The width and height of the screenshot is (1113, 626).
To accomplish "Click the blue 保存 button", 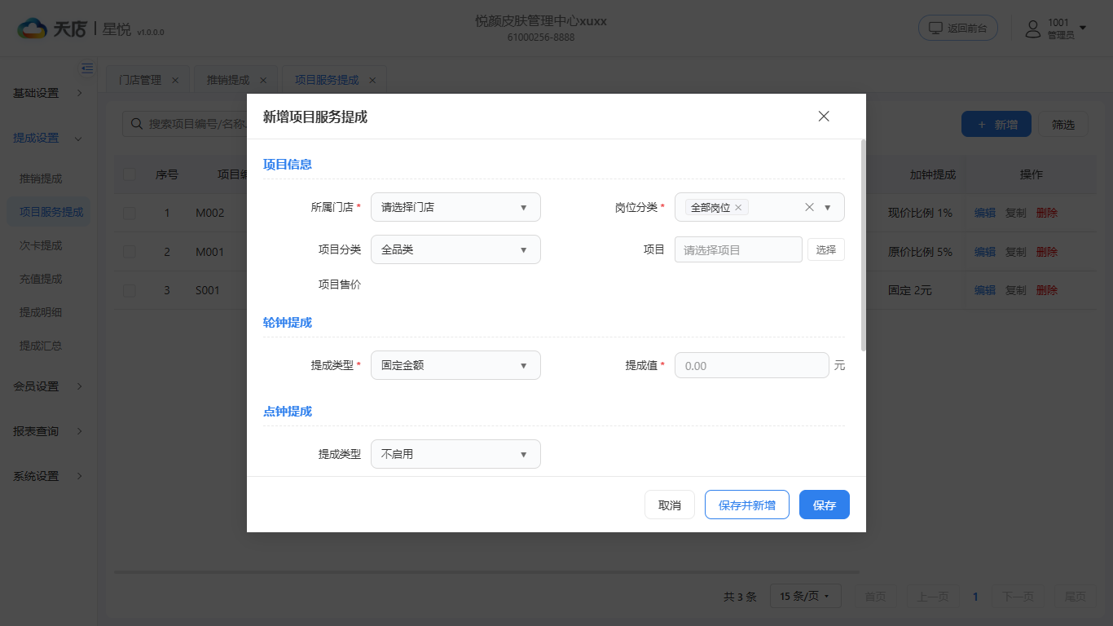I will point(825,505).
